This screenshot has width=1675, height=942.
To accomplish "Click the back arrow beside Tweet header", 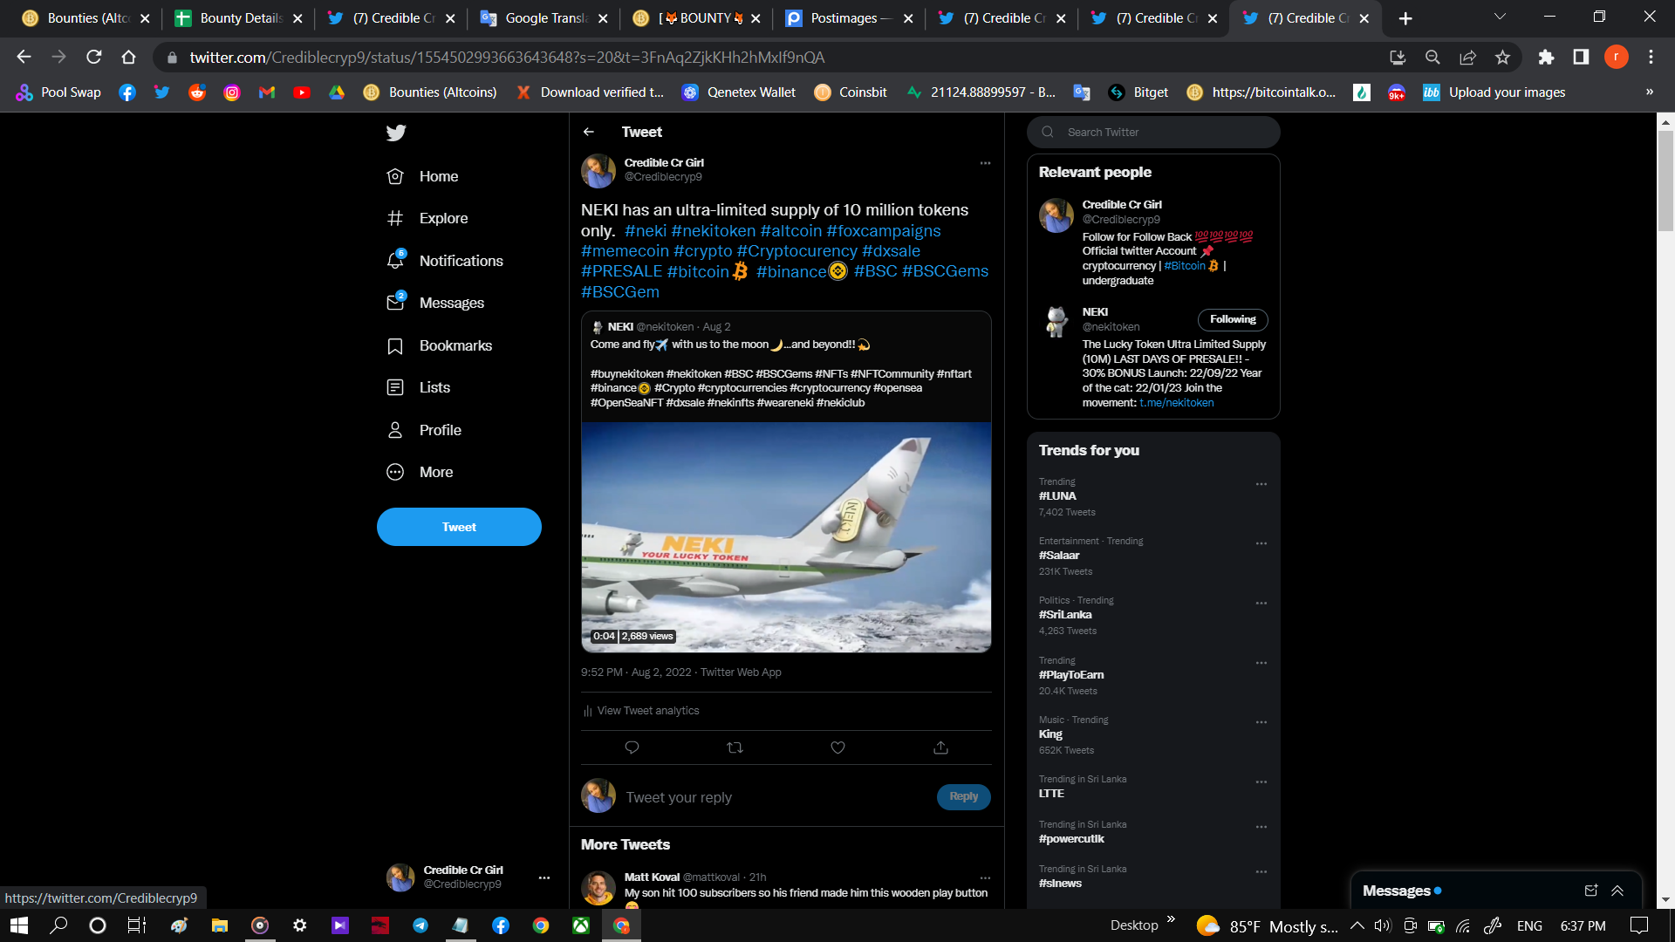I will pyautogui.click(x=589, y=132).
